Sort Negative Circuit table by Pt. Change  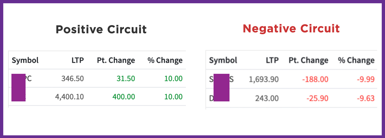coord(308,60)
